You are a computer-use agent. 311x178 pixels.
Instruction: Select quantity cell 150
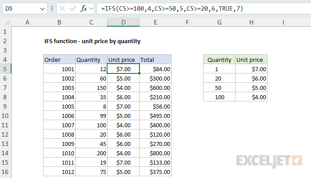point(91,88)
